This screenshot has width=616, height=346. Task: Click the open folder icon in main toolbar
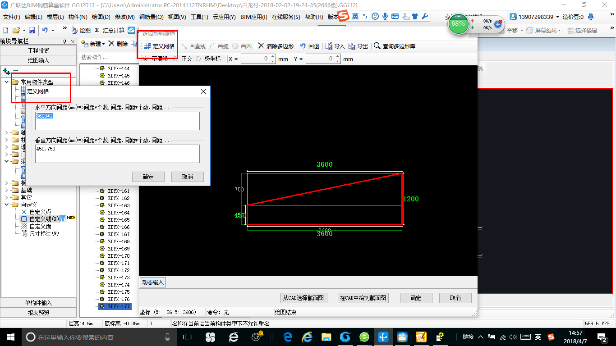(x=16, y=30)
